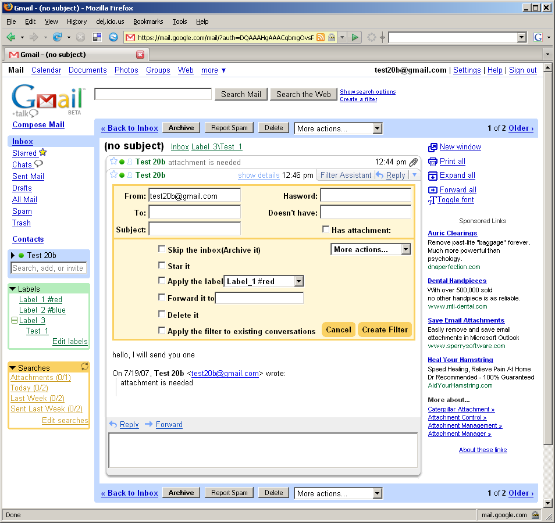Collapse the Label_3 tree node
This screenshot has height=523, width=555.
15,320
